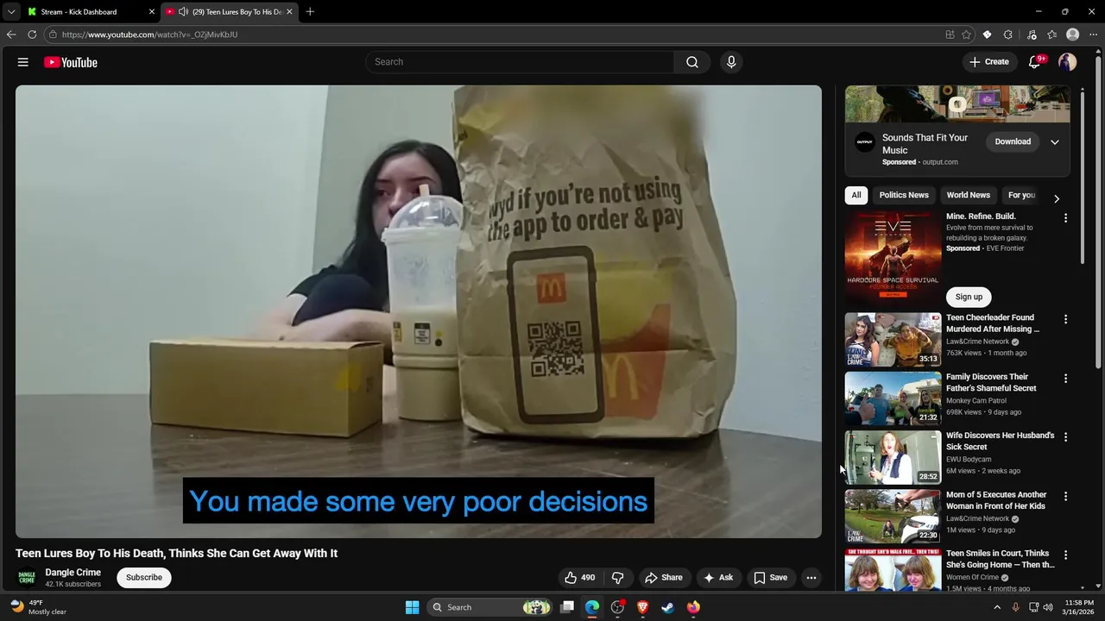This screenshot has height=621, width=1105.
Task: Click Download on Output ad
Action: coord(1013,142)
